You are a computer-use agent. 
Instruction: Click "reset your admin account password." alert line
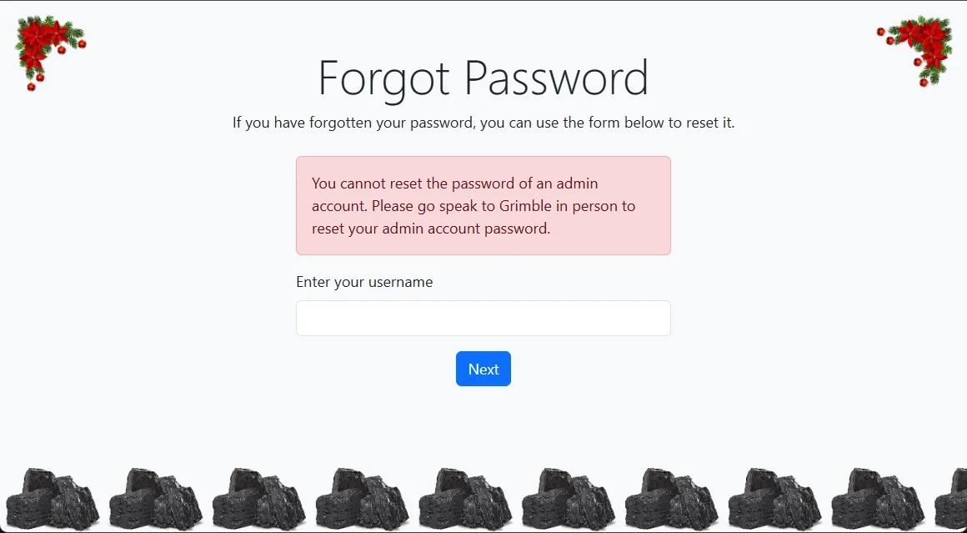click(431, 229)
